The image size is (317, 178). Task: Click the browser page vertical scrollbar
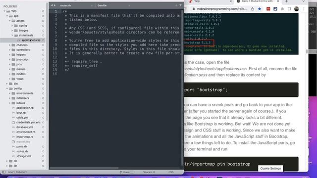[x=307, y=51]
